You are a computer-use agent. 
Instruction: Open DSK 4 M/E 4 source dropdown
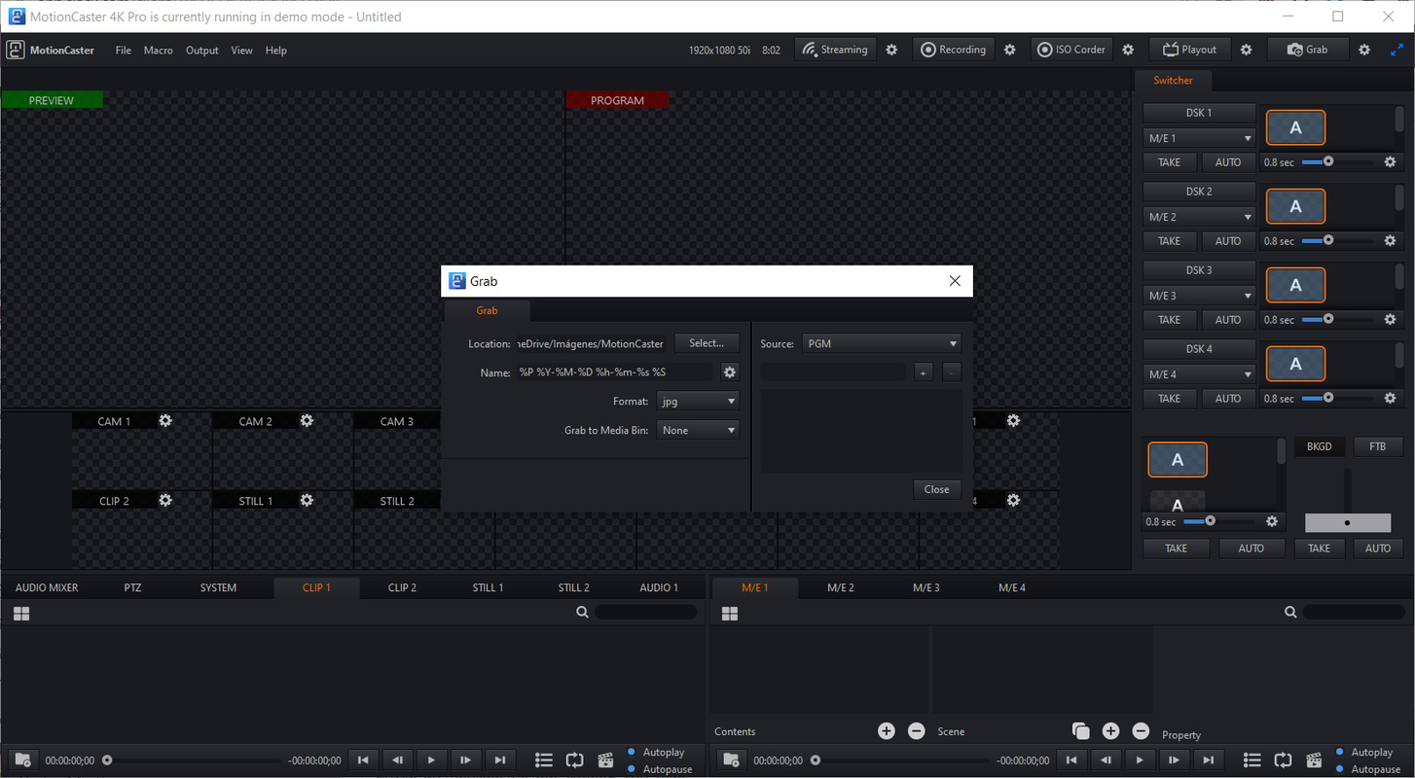(x=1199, y=374)
